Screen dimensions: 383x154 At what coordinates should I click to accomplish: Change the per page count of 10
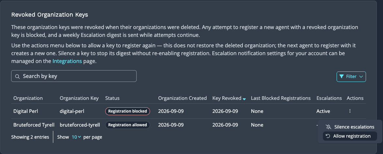tap(76, 137)
